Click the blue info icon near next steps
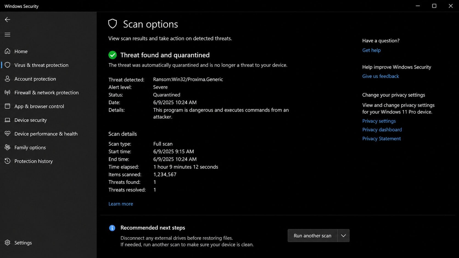The height and width of the screenshot is (258, 459). [x=112, y=228]
